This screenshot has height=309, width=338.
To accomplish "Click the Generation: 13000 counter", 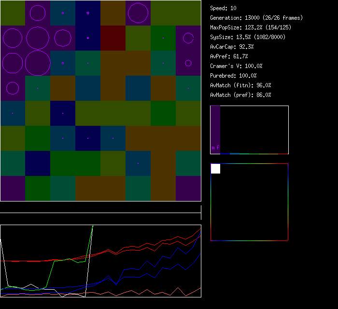I will click(x=256, y=18).
